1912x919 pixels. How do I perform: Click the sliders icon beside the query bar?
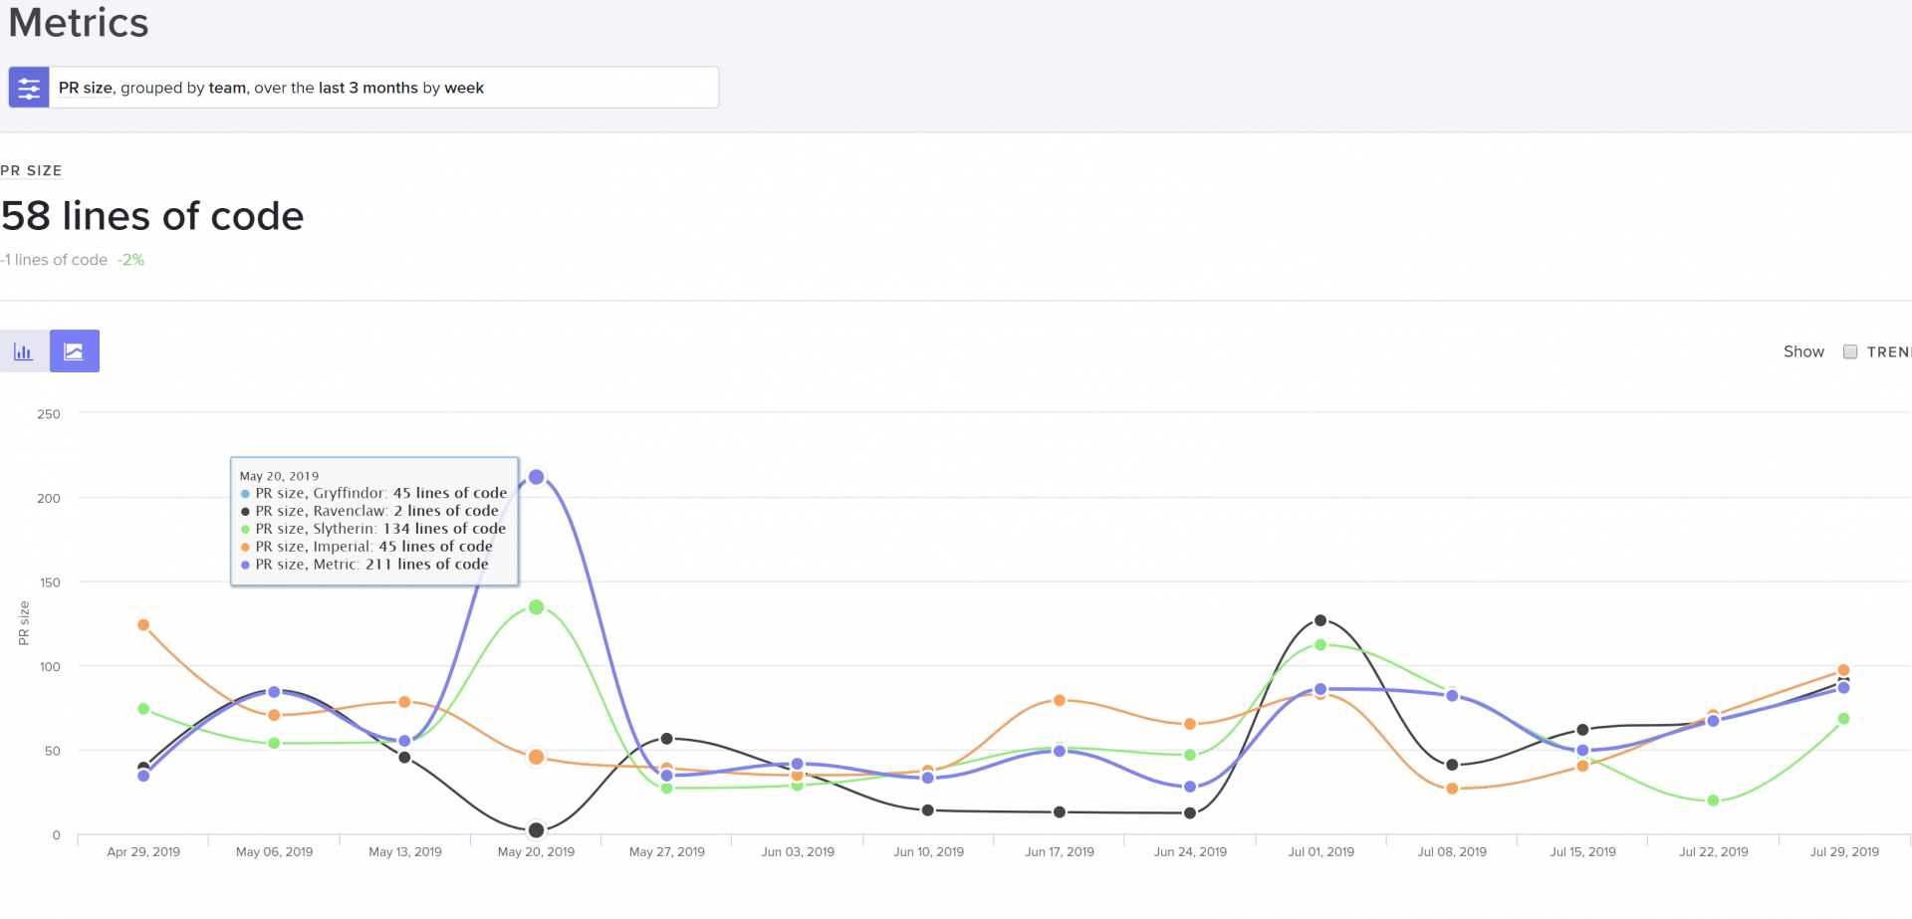(x=29, y=87)
